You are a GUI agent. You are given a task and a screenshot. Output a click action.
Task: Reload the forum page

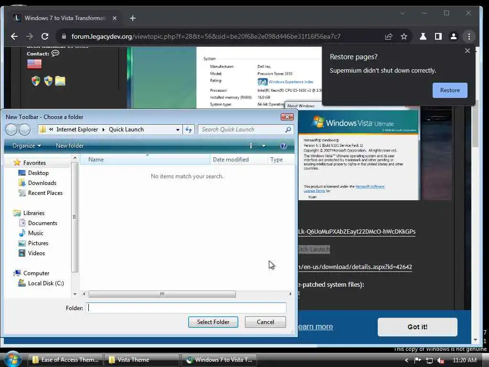tap(45, 36)
